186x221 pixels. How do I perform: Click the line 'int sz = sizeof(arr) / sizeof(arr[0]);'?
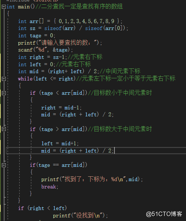coord(73,28)
